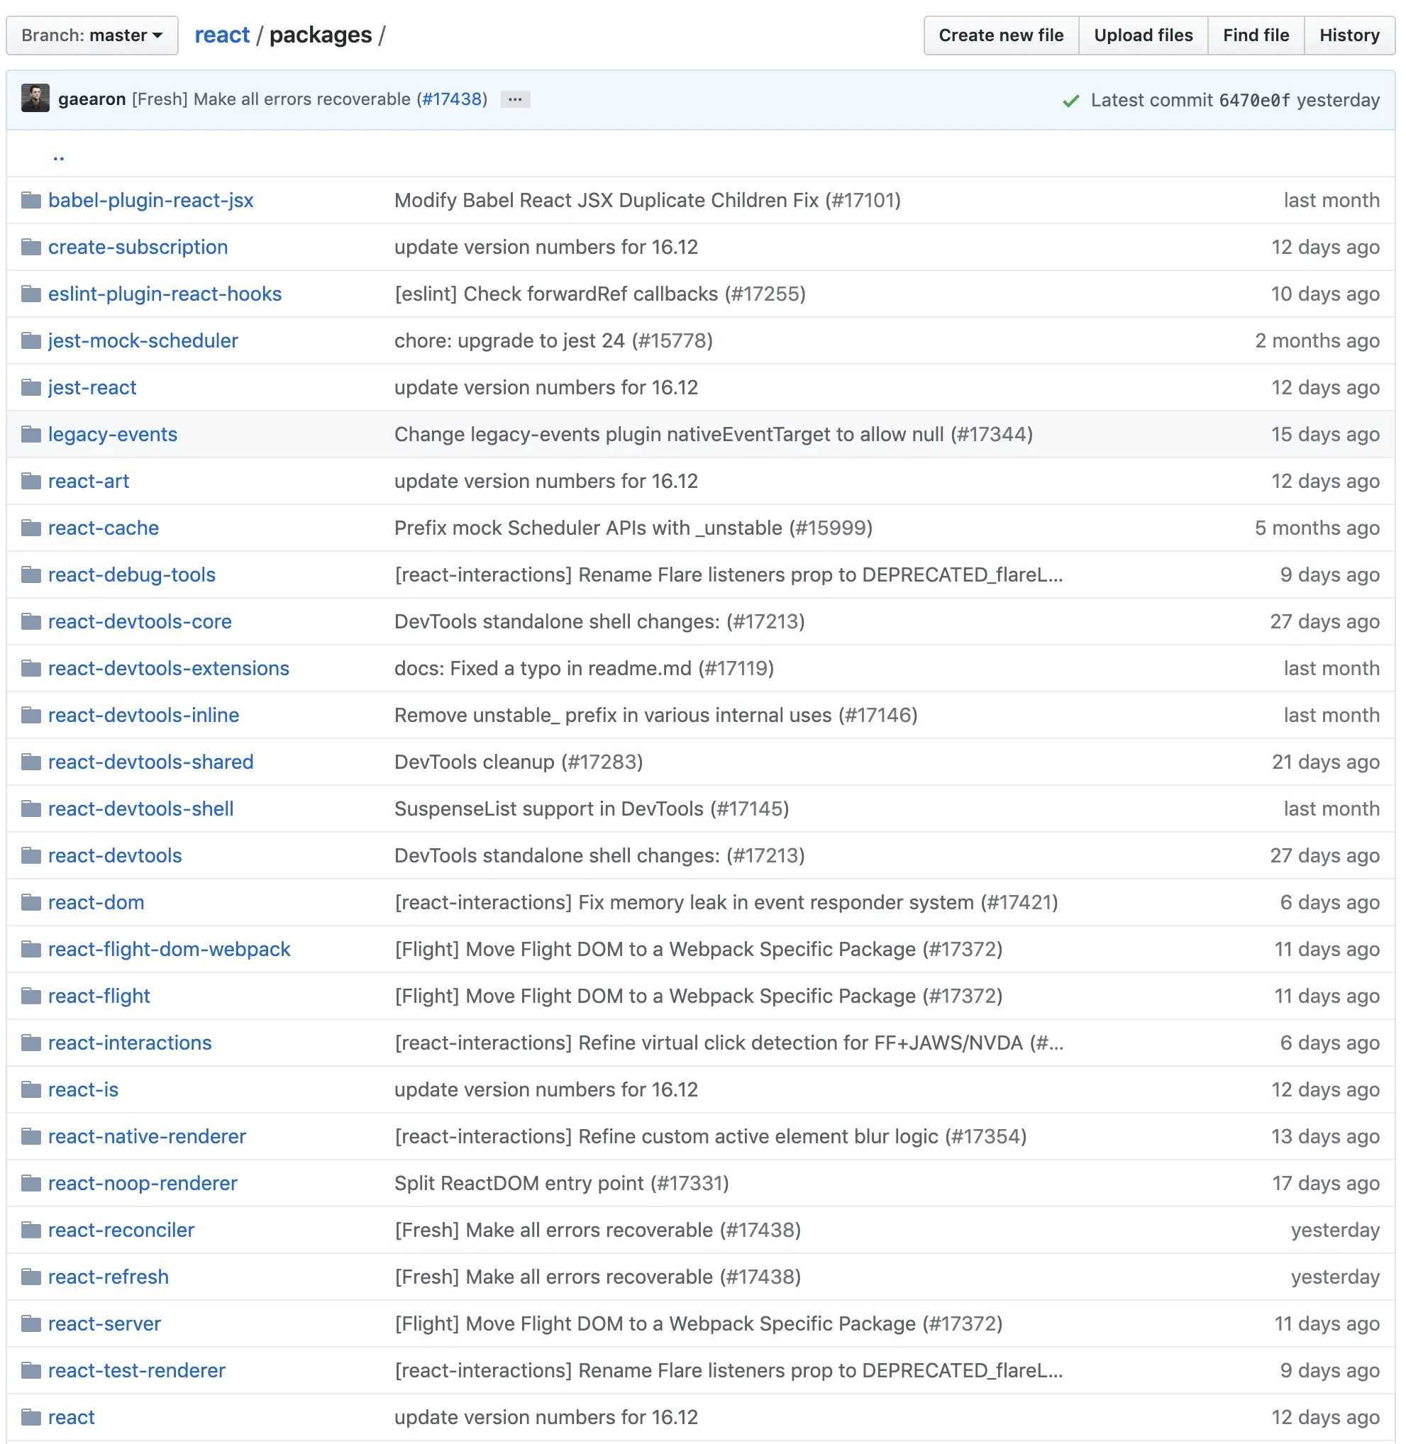The height and width of the screenshot is (1444, 1406).
Task: Open the commit hash 6470e0f
Action: tap(1254, 101)
